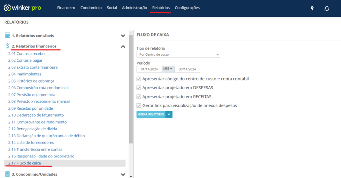Viewport: 341px width, 178px height.
Task: Open the lightning bolt quick actions icon
Action: click(312, 8)
